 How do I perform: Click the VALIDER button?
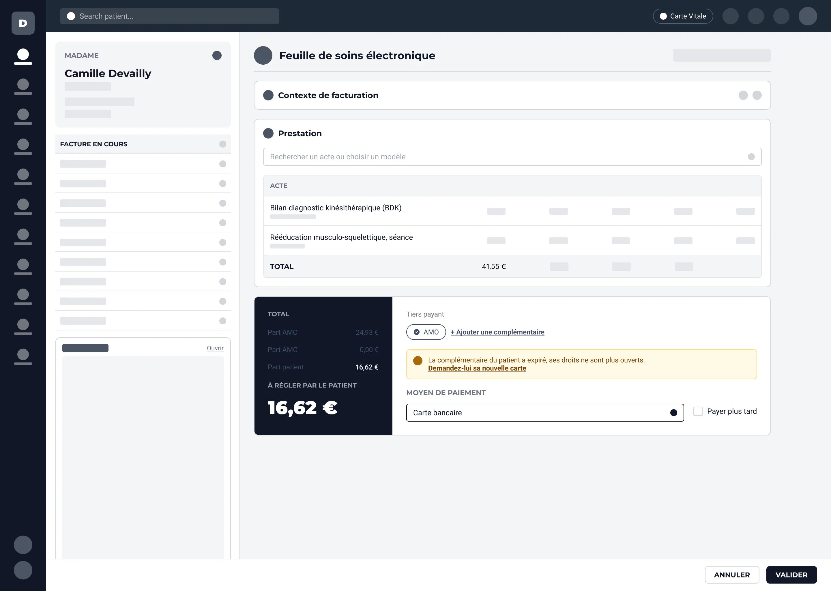click(791, 575)
